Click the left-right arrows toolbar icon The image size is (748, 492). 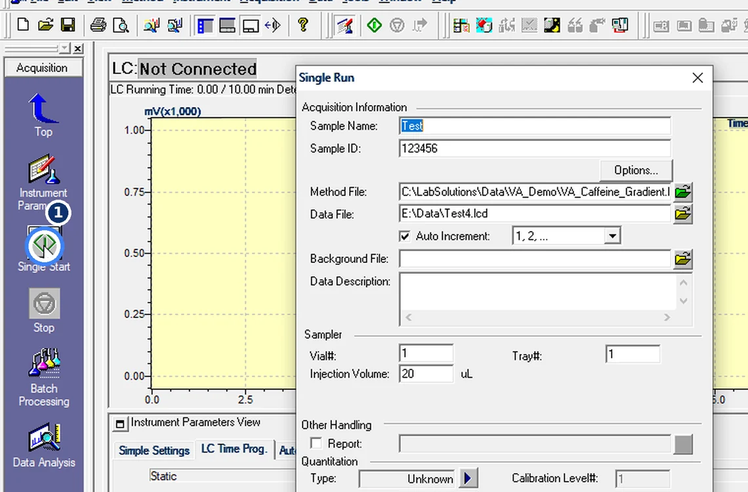pyautogui.click(x=273, y=26)
